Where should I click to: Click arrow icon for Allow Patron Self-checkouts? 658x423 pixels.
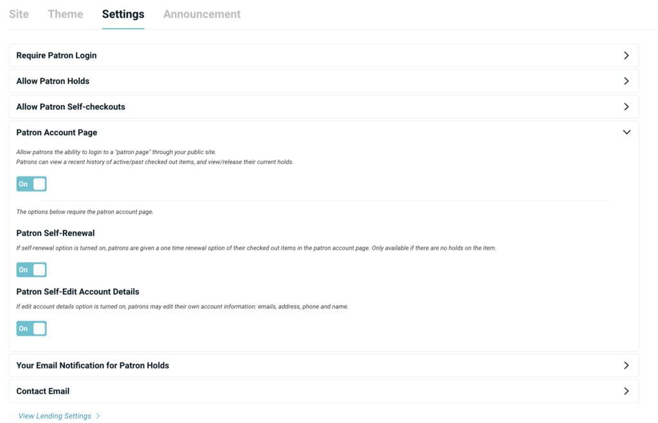[x=627, y=107]
